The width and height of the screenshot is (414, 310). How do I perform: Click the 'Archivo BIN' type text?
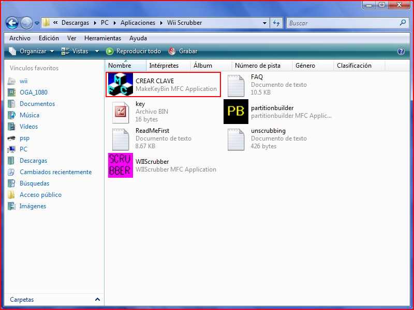tap(152, 112)
